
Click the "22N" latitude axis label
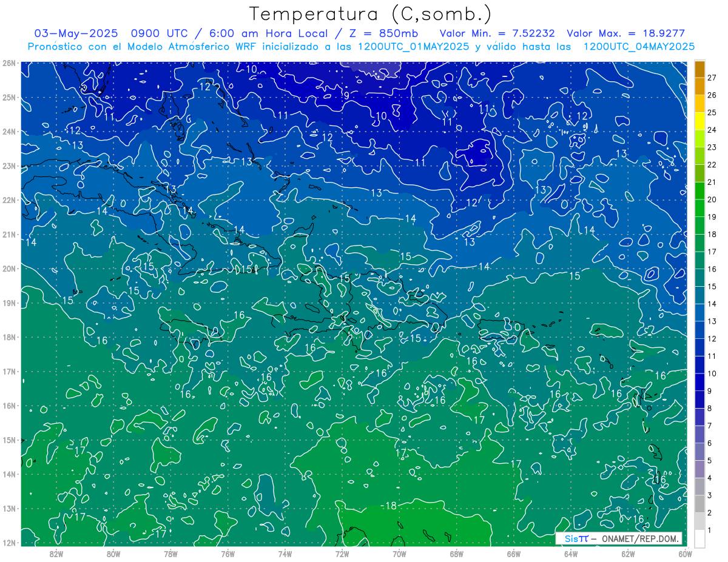(x=8, y=200)
